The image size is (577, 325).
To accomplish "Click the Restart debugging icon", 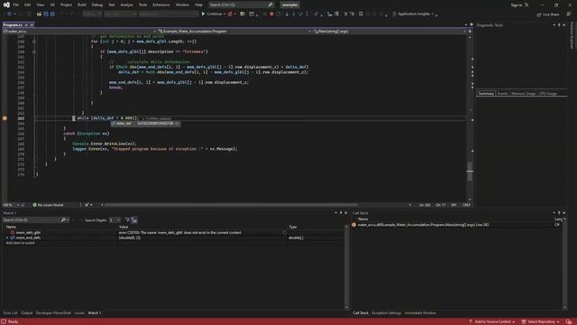I will pos(279,14).
